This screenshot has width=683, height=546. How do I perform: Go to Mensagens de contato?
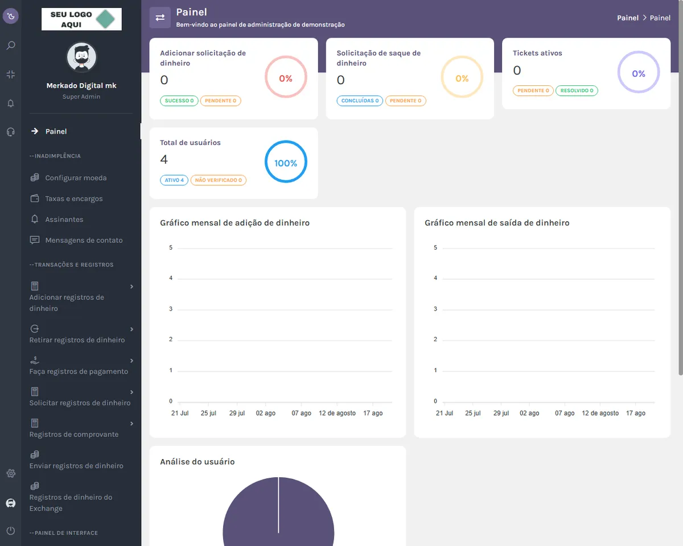pos(84,241)
